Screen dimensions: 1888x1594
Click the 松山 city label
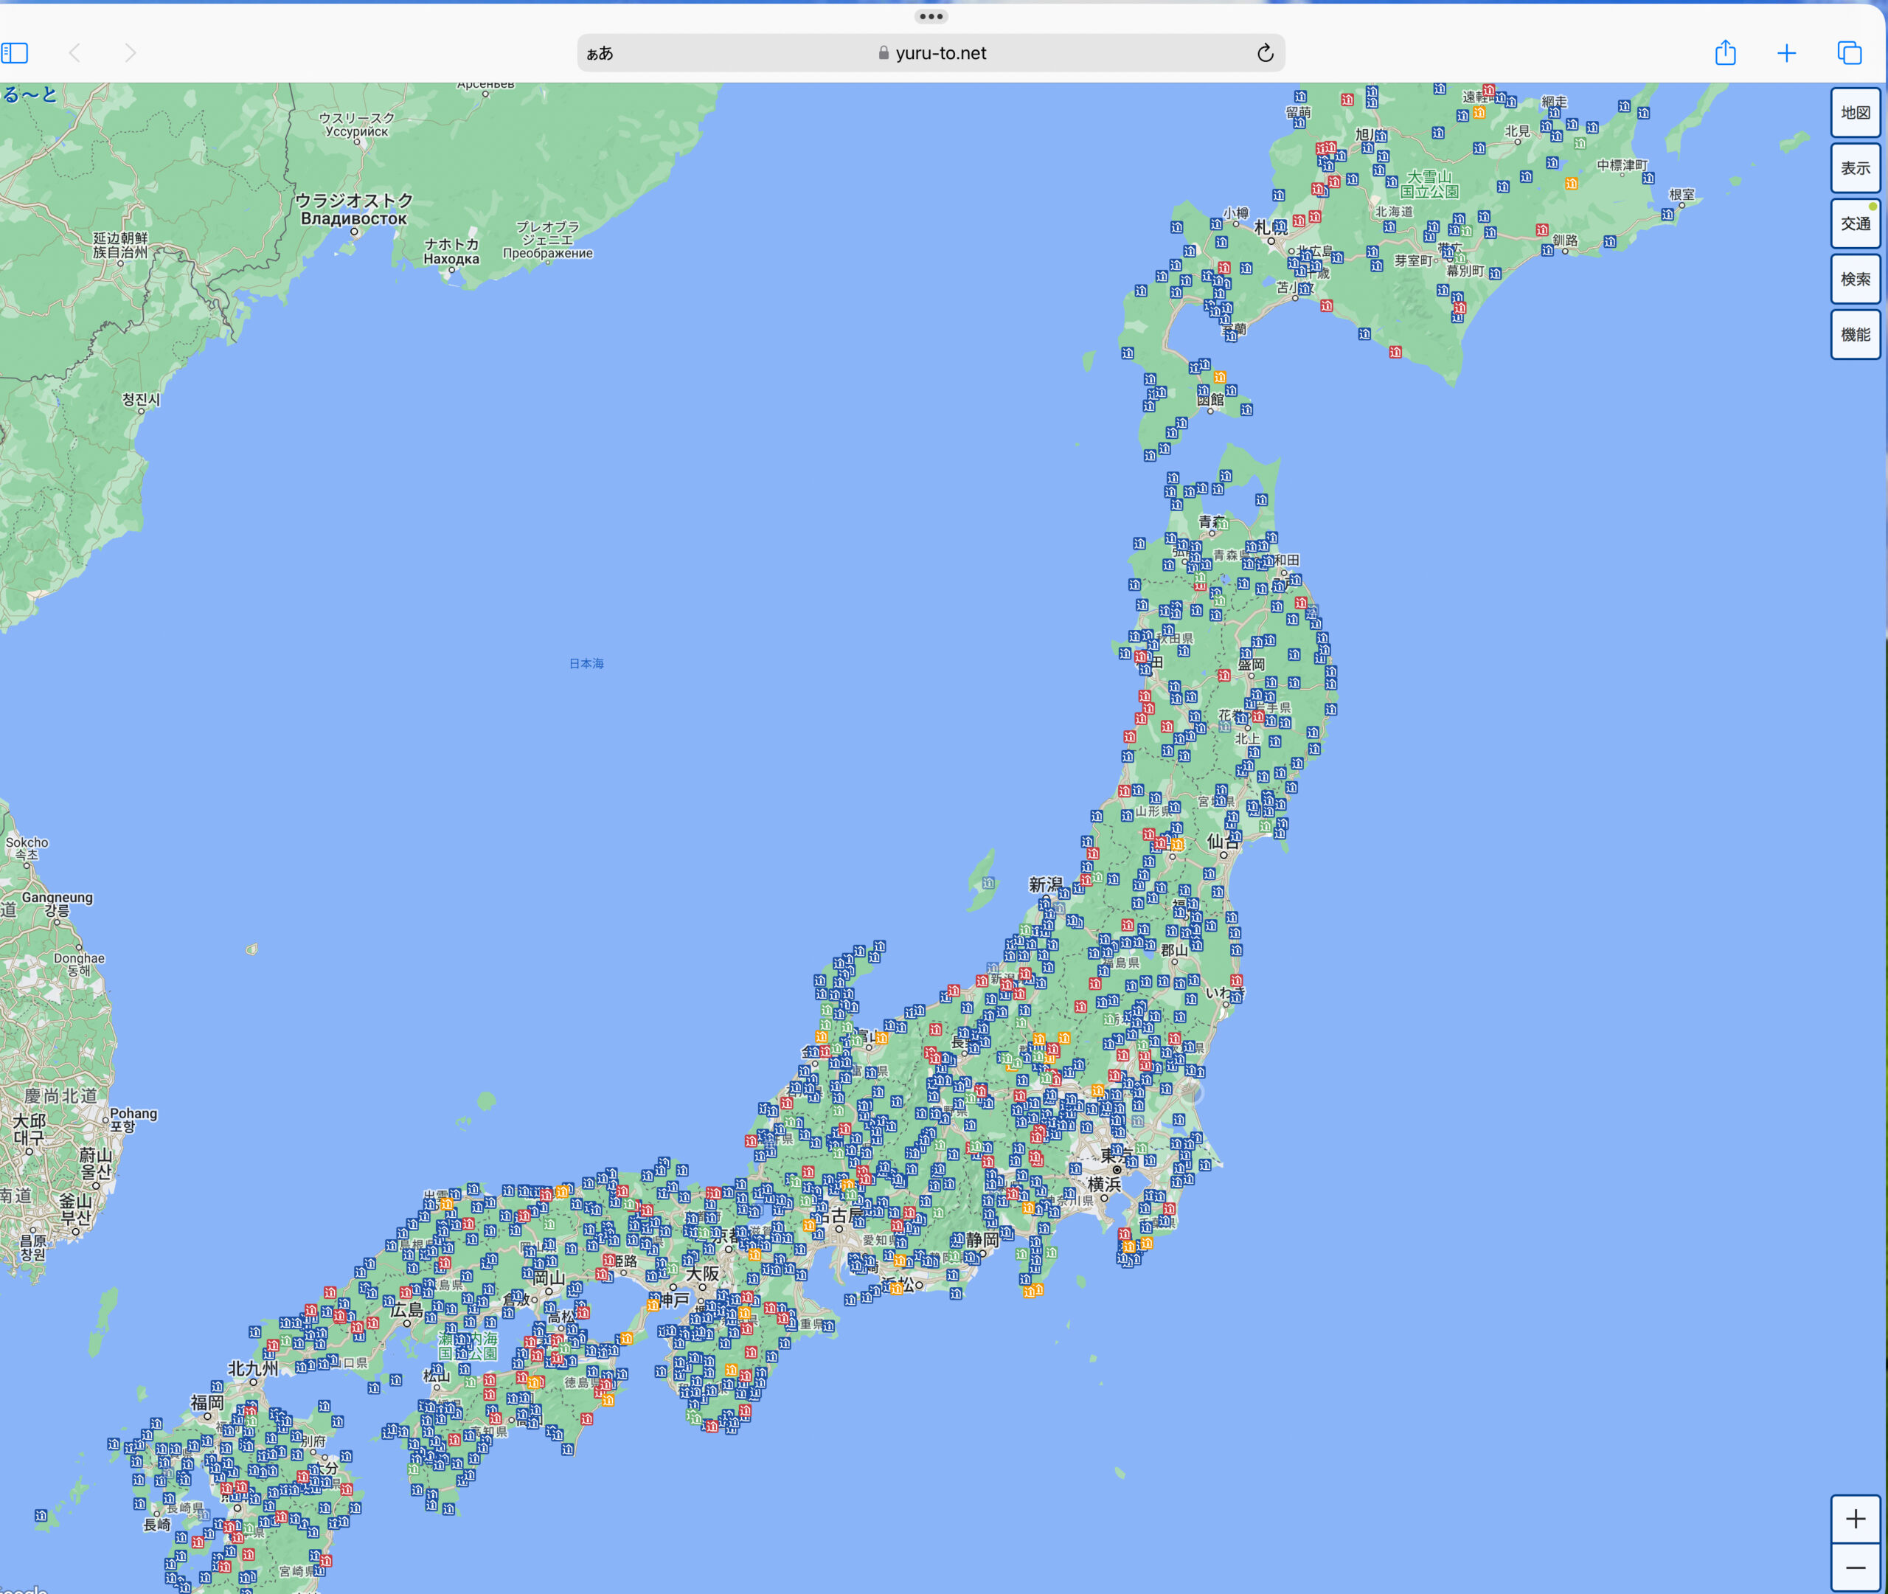[437, 1376]
